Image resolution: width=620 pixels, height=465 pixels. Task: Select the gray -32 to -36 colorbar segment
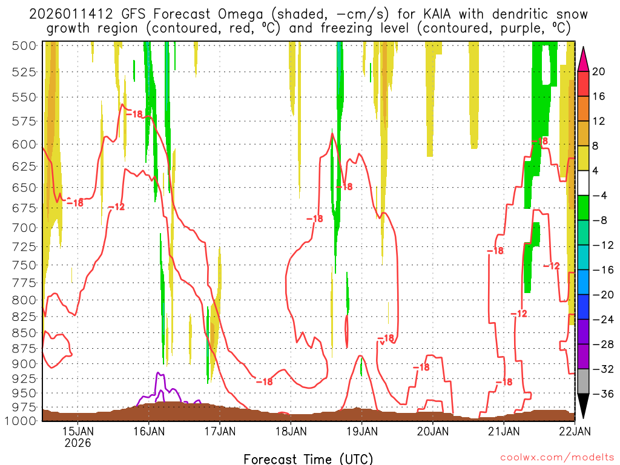tap(583, 381)
